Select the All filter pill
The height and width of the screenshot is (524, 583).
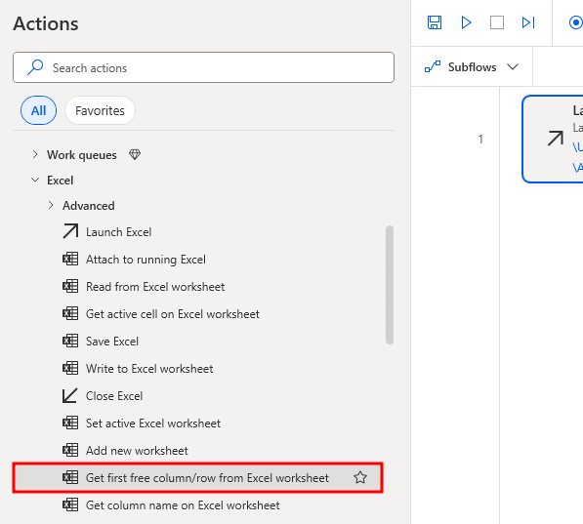pyautogui.click(x=39, y=110)
